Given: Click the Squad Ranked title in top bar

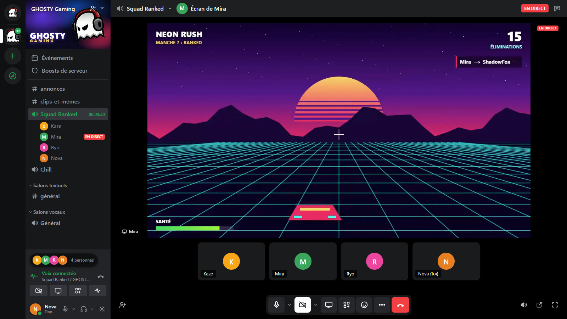Looking at the screenshot, I should point(145,9).
